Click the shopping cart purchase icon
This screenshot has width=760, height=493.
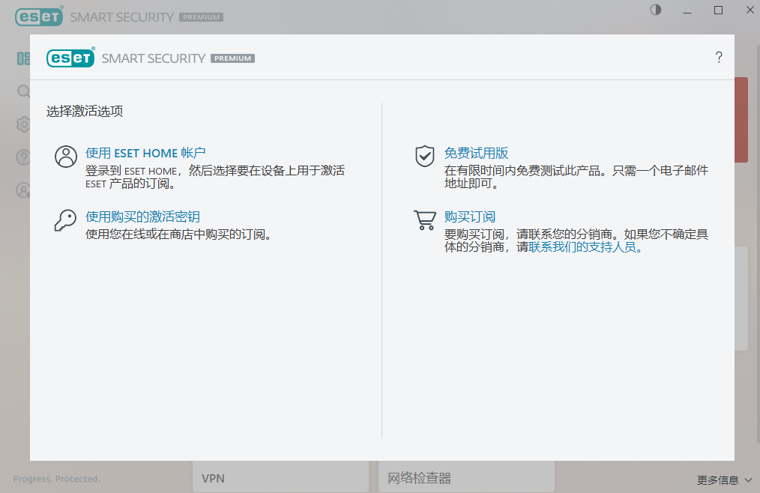pyautogui.click(x=425, y=220)
